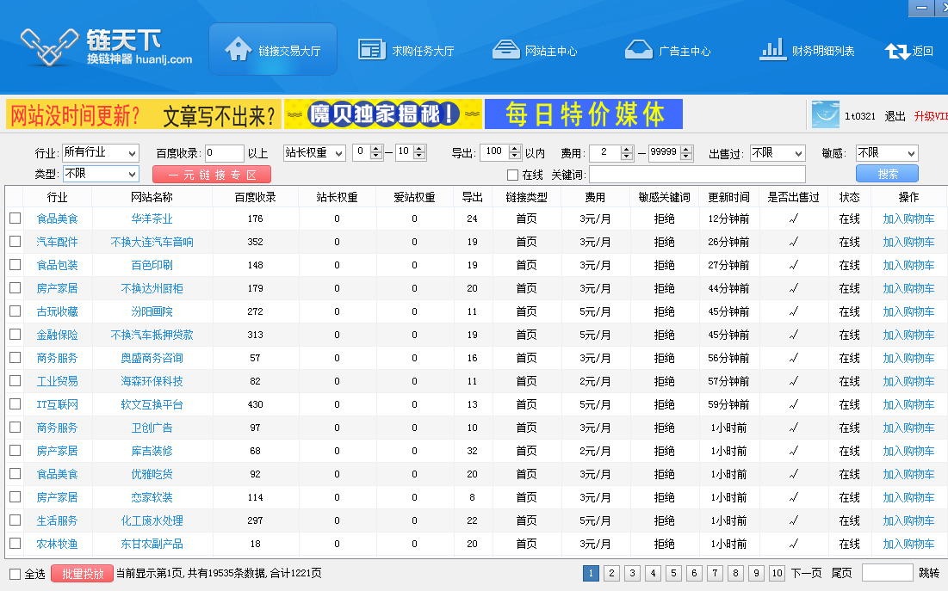
Task: Click 加入购物车 for 软文互换平台
Action: 908,404
